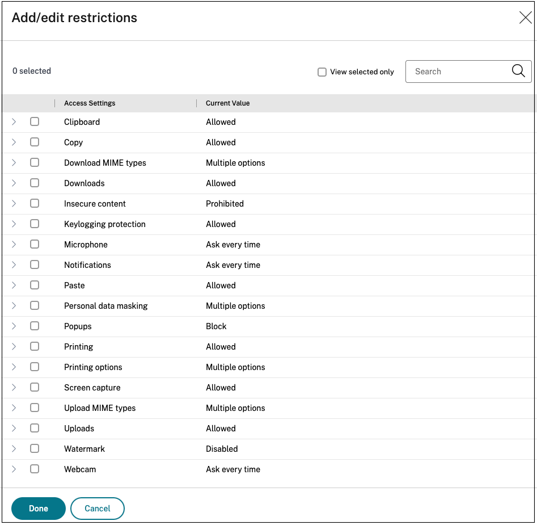Click the Cancel button

coord(98,508)
